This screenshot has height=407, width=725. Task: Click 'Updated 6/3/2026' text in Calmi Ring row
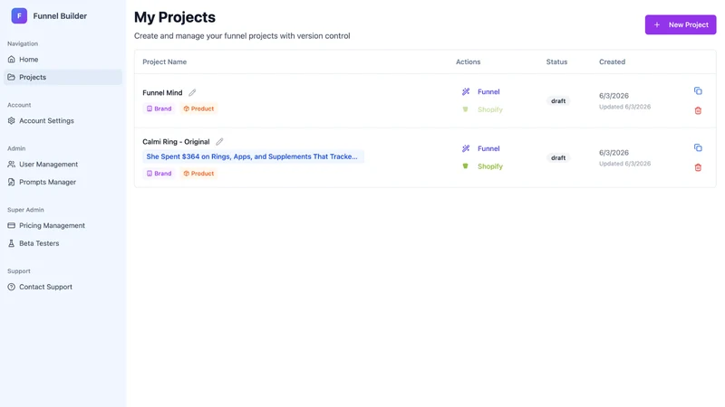(x=624, y=164)
